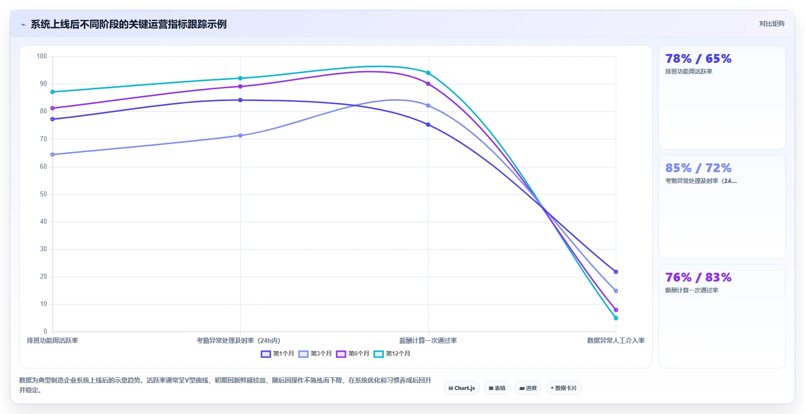The width and height of the screenshot is (805, 414).
Task: Click the 第12个月 data point at 排班功能周活跃率
Action: [x=52, y=92]
